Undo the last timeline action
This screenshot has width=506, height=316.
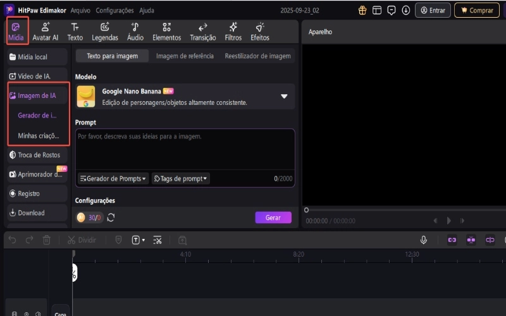12,240
